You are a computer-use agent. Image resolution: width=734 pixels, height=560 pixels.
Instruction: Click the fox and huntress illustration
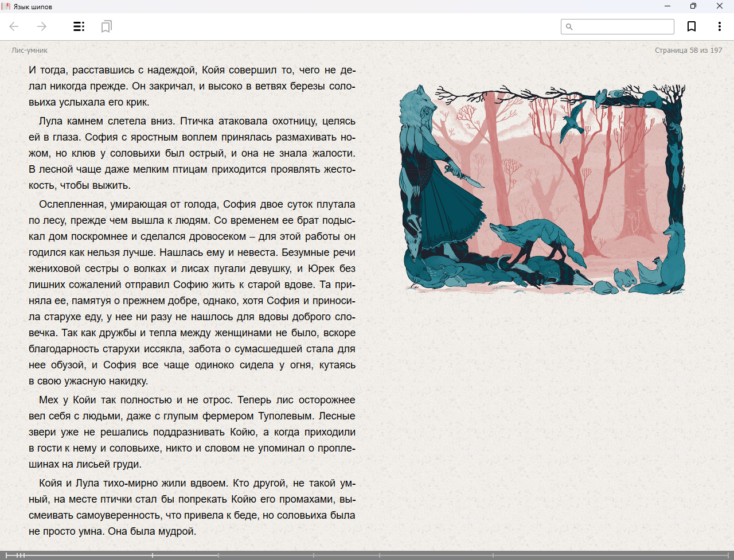point(542,189)
